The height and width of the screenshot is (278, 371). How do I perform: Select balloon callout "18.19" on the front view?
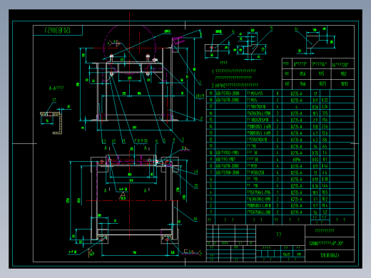point(200,96)
